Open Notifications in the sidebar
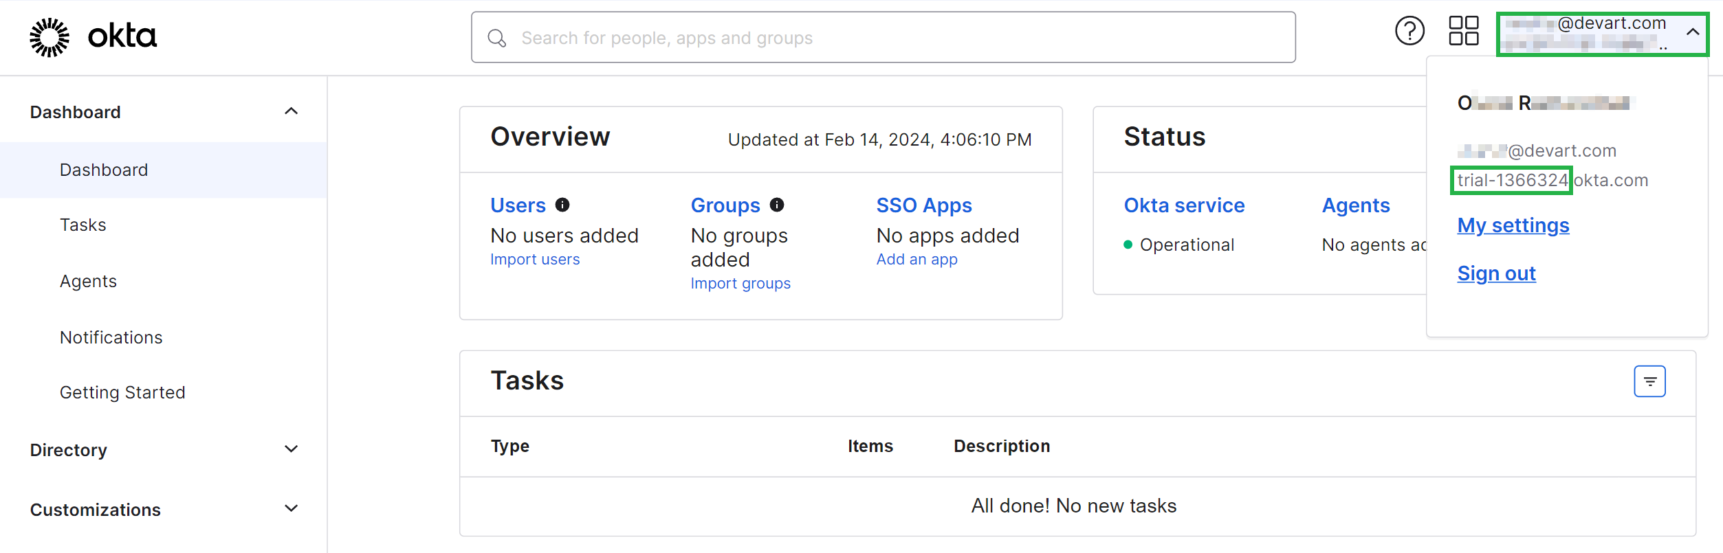The height and width of the screenshot is (553, 1723). click(111, 337)
